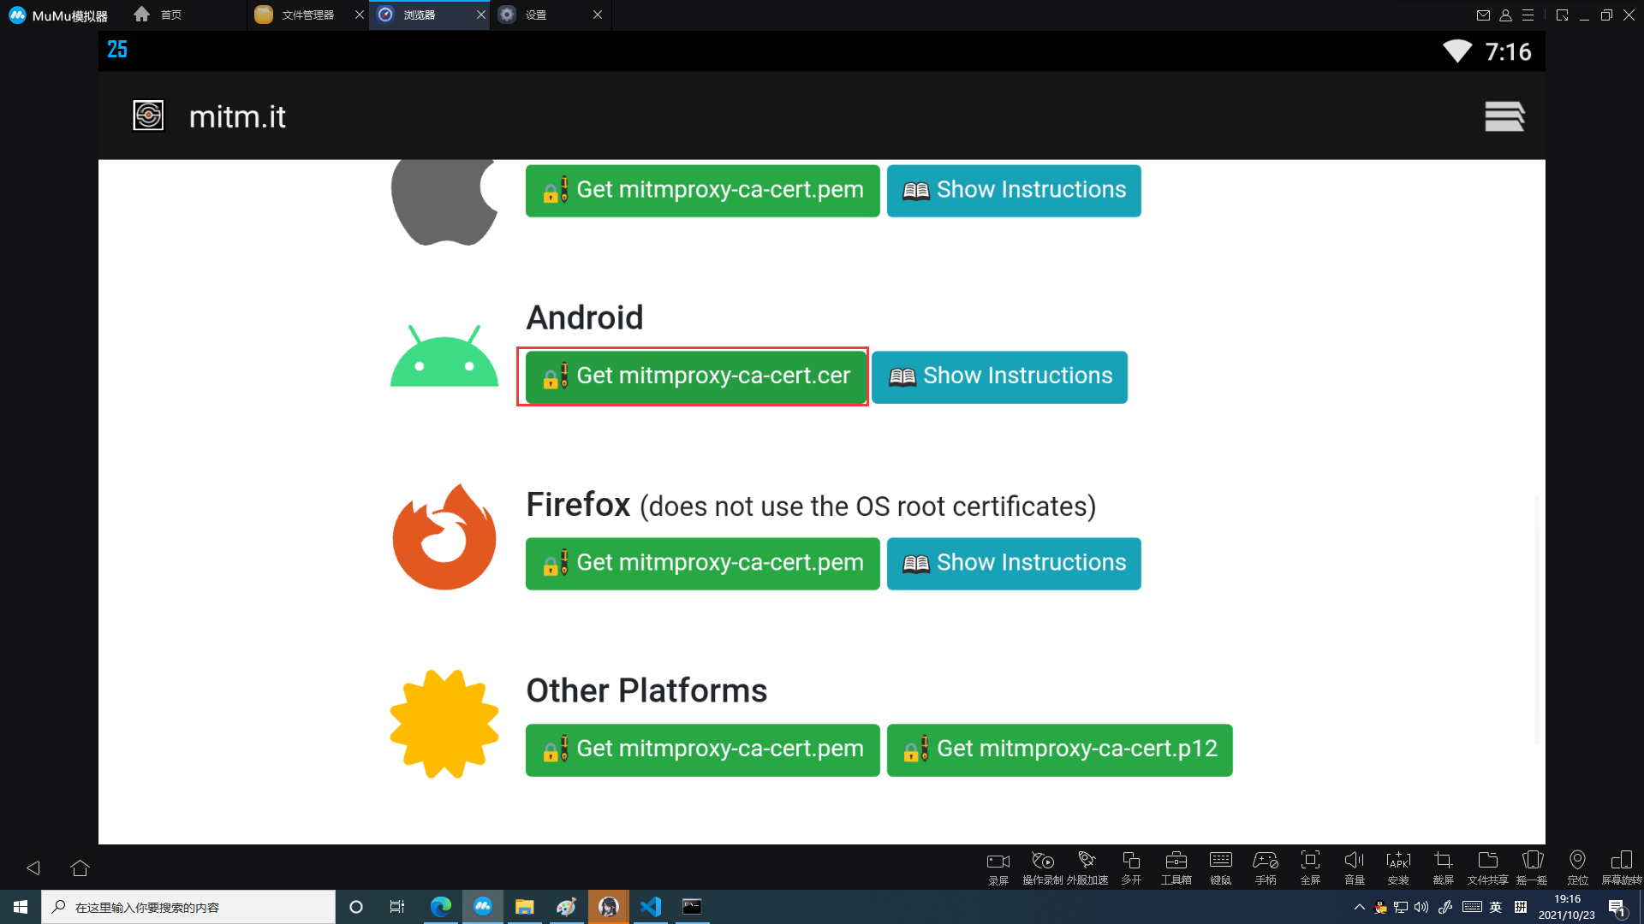Open 定位 location settings
Image resolution: width=1644 pixels, height=924 pixels.
(x=1577, y=868)
